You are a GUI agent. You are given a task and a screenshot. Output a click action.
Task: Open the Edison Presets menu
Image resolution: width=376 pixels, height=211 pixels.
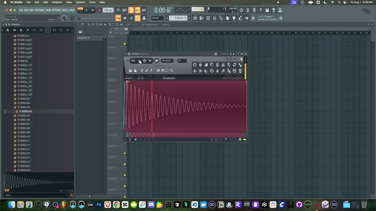(x=224, y=54)
